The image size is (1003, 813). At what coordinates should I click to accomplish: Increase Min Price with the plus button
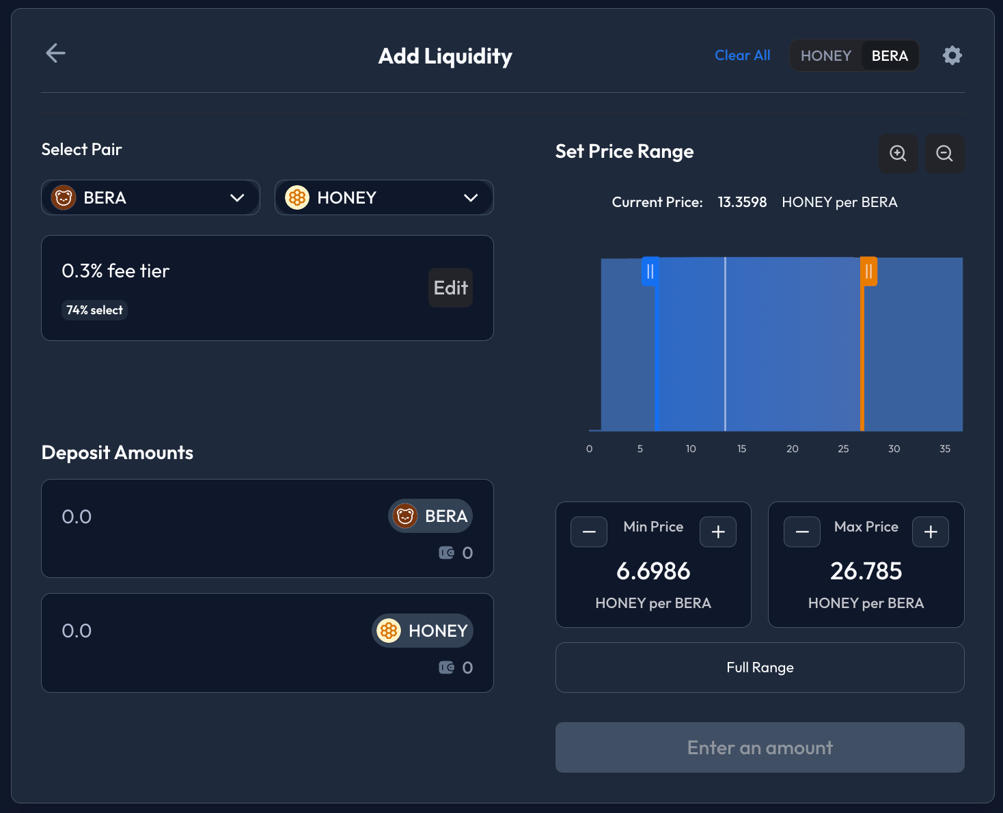click(x=718, y=532)
